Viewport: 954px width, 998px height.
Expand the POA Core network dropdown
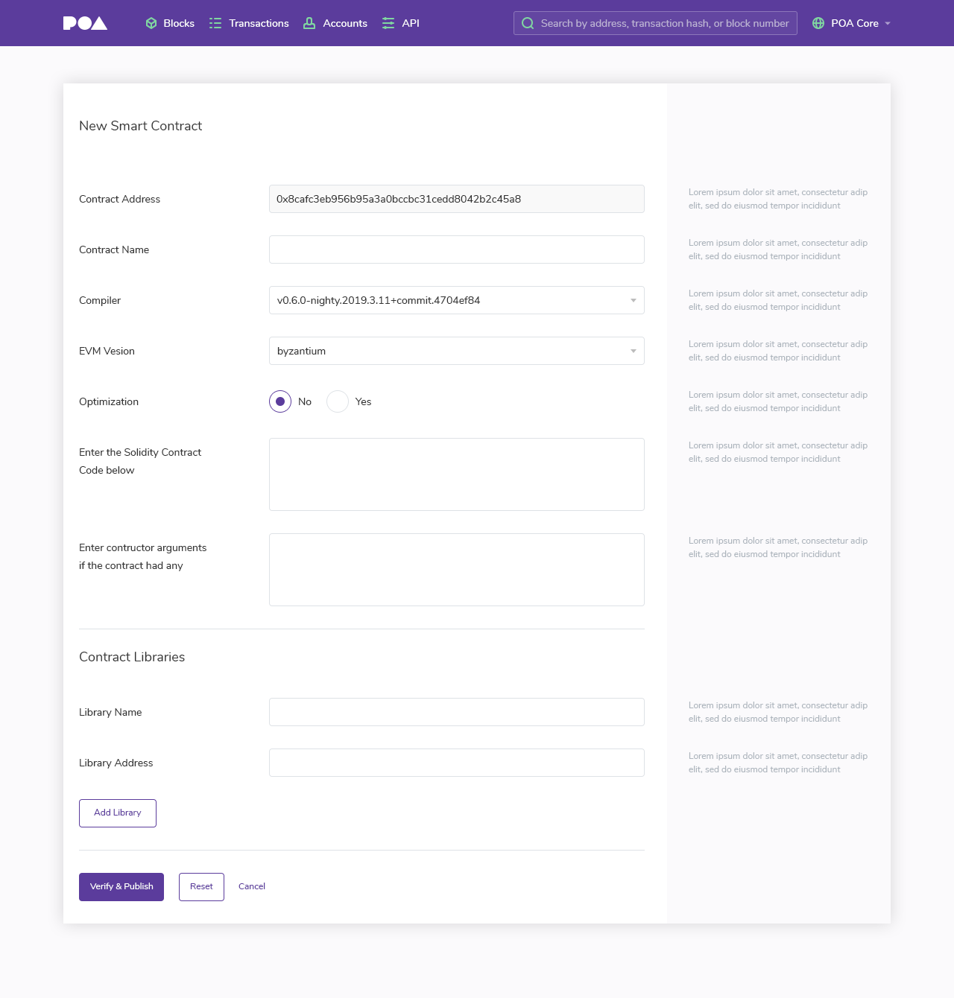(851, 23)
